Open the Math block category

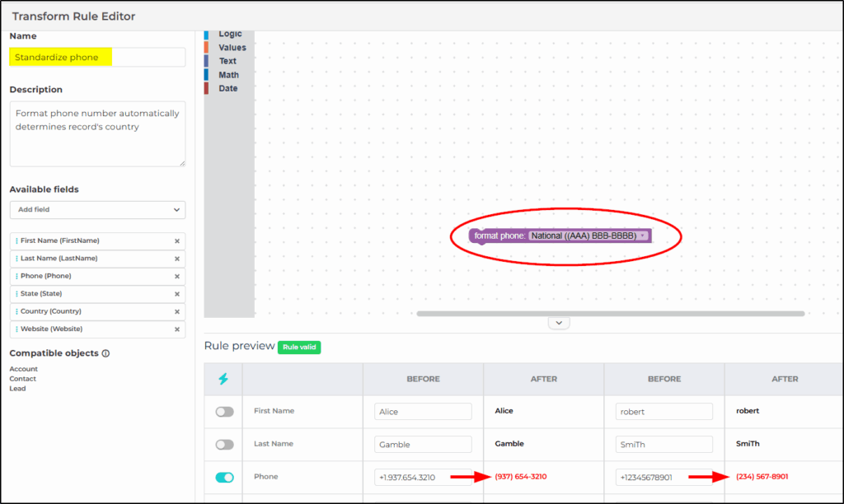228,75
